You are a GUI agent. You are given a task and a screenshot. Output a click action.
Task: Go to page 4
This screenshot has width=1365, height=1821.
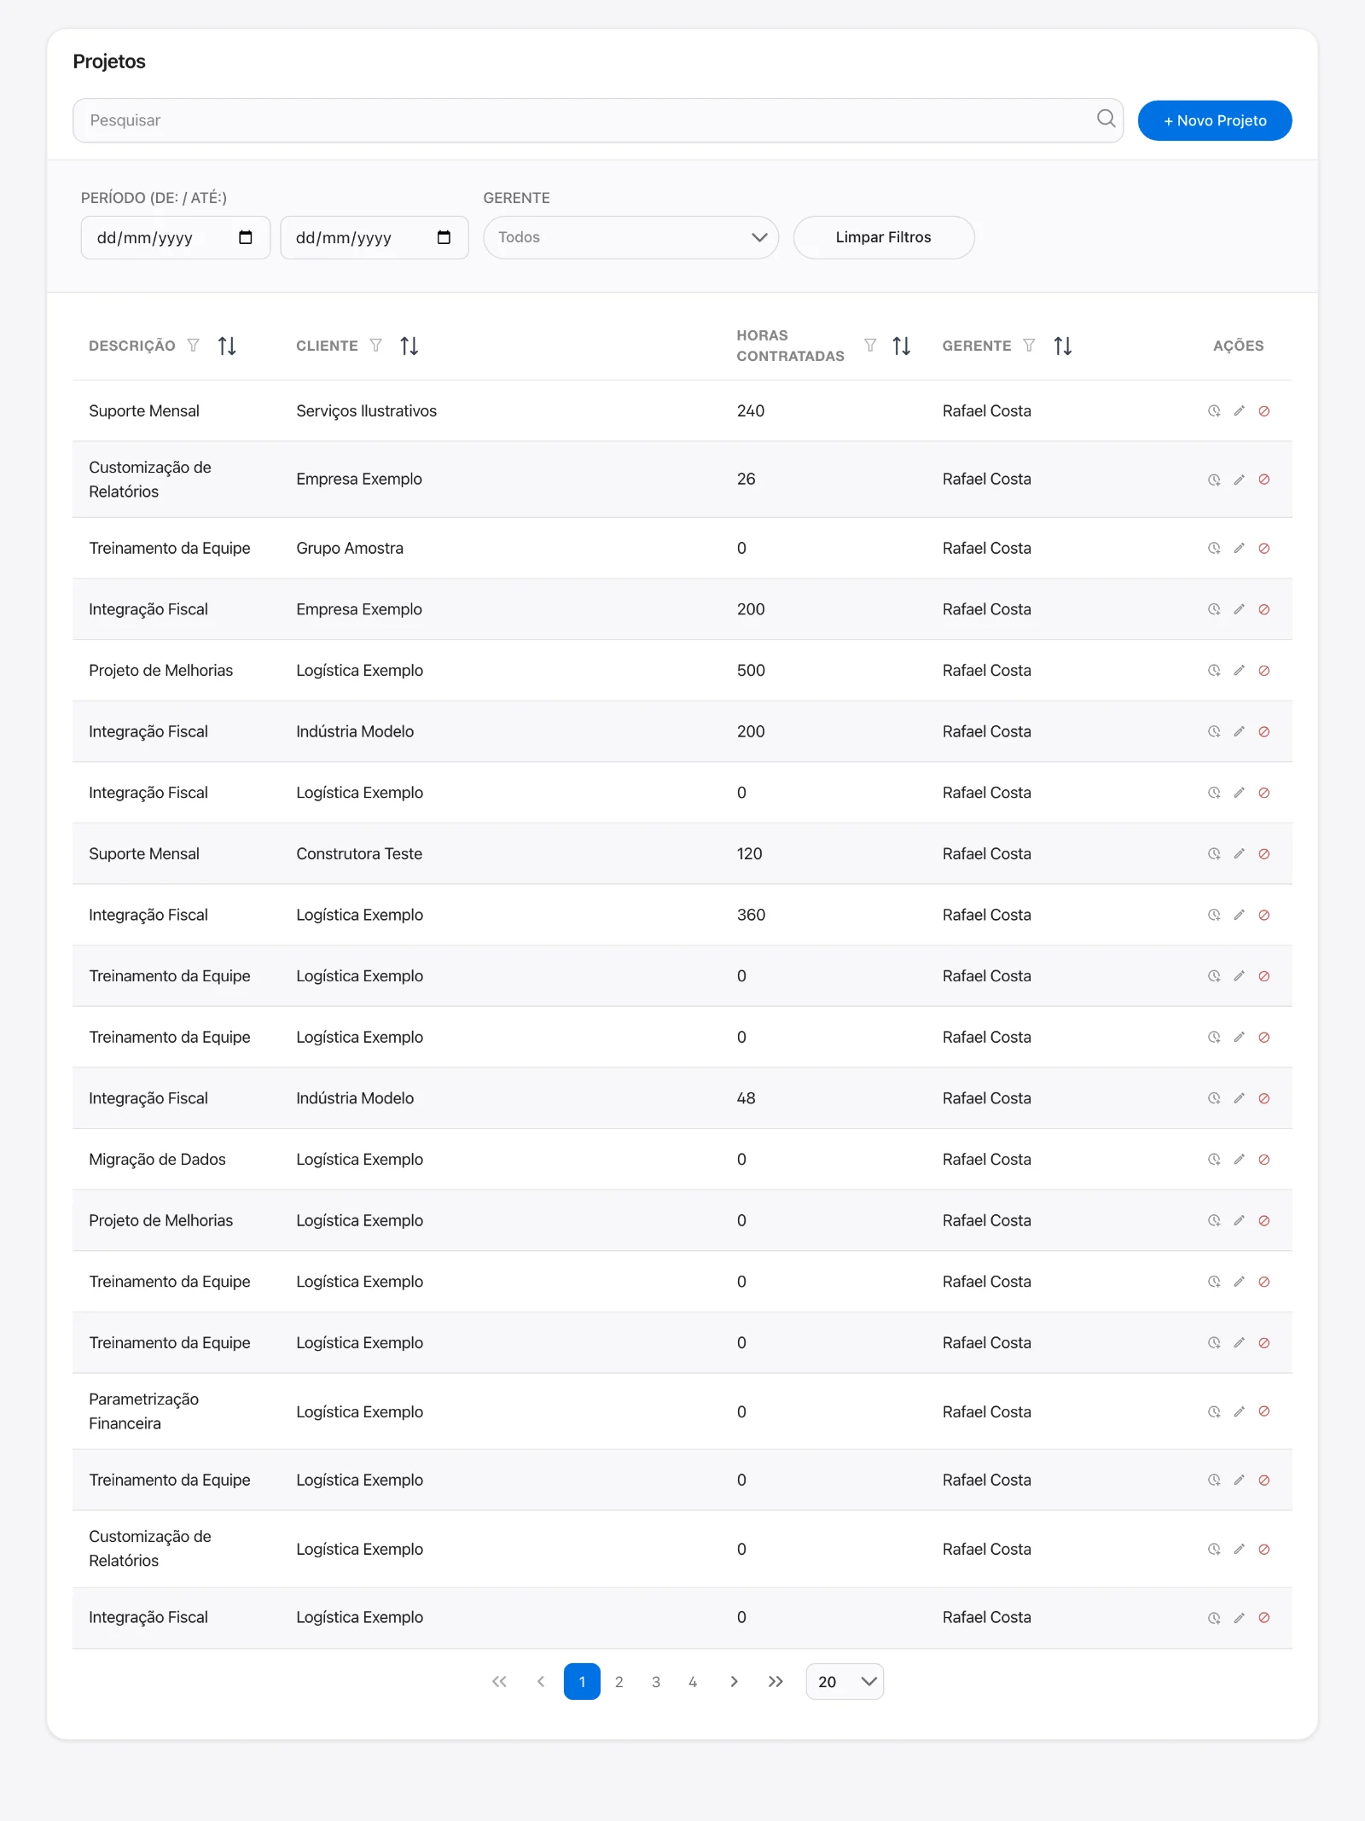point(693,1681)
